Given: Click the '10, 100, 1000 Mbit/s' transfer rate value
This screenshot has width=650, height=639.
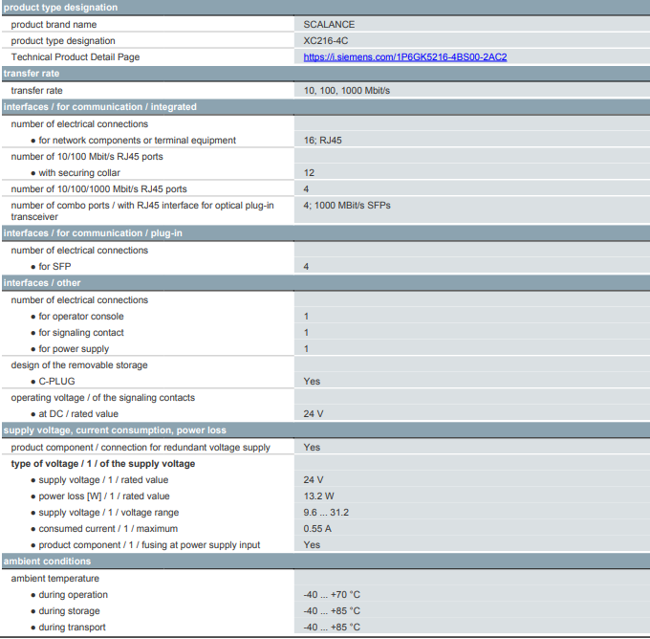Looking at the screenshot, I should tap(347, 91).
